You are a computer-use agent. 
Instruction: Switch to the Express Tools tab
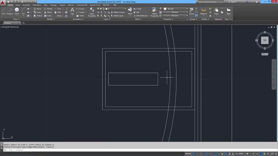coord(95,5)
